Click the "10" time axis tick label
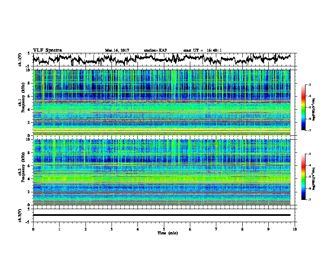 point(295,229)
